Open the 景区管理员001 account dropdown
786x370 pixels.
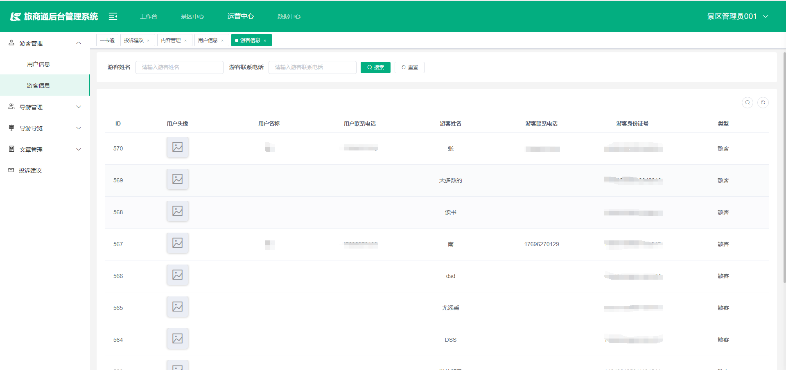pos(738,16)
